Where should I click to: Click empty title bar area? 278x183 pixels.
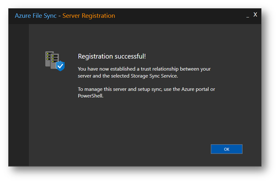pos(177,16)
